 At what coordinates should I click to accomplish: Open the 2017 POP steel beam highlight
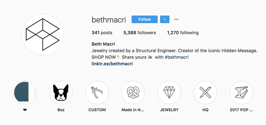(x=241, y=93)
